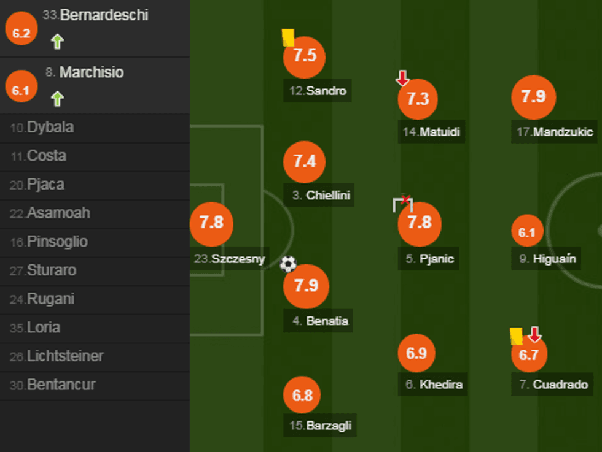This screenshot has width=602, height=452.
Task: Click Matuidi's red substitution arrow
Action: (x=402, y=78)
